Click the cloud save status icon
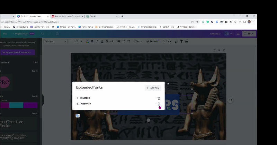The width and height of the screenshot is (277, 145). 57,33
